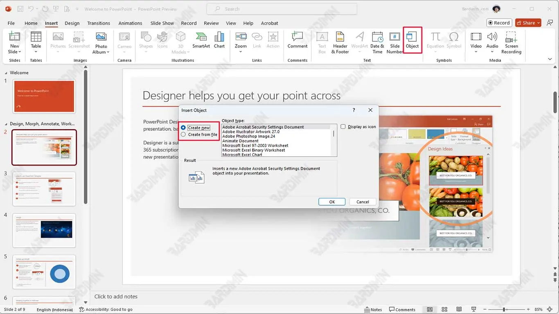559x314 pixels.
Task: Adjust the zoom slider in status bar
Action: (x=504, y=310)
